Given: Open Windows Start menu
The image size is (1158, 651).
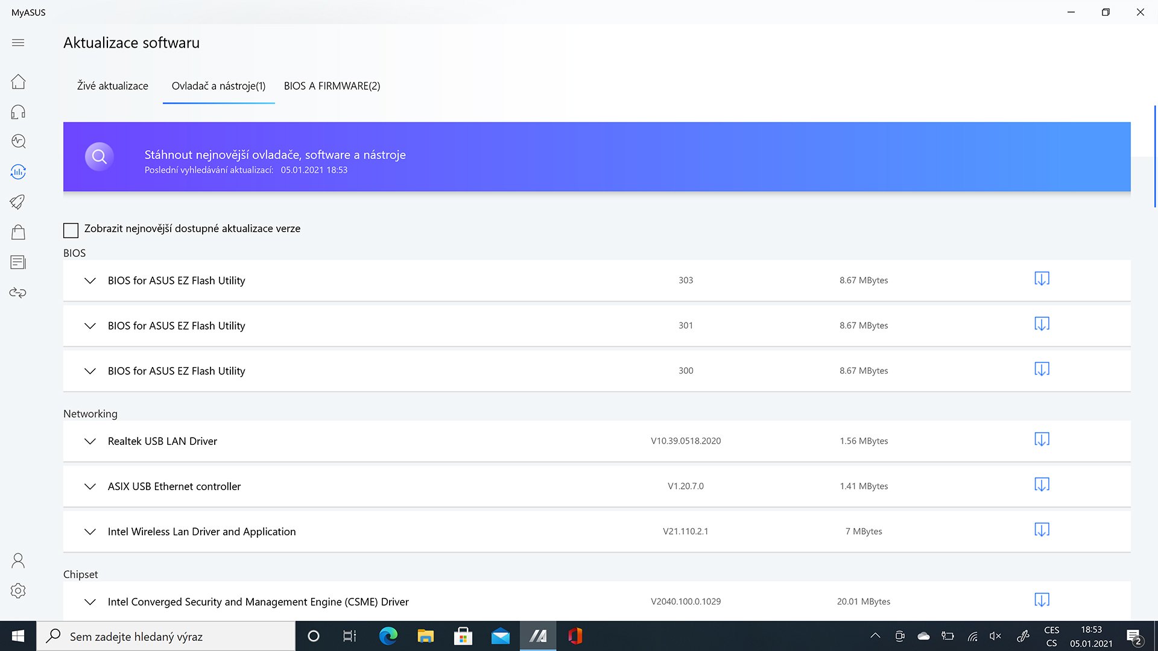Looking at the screenshot, I should tap(18, 636).
